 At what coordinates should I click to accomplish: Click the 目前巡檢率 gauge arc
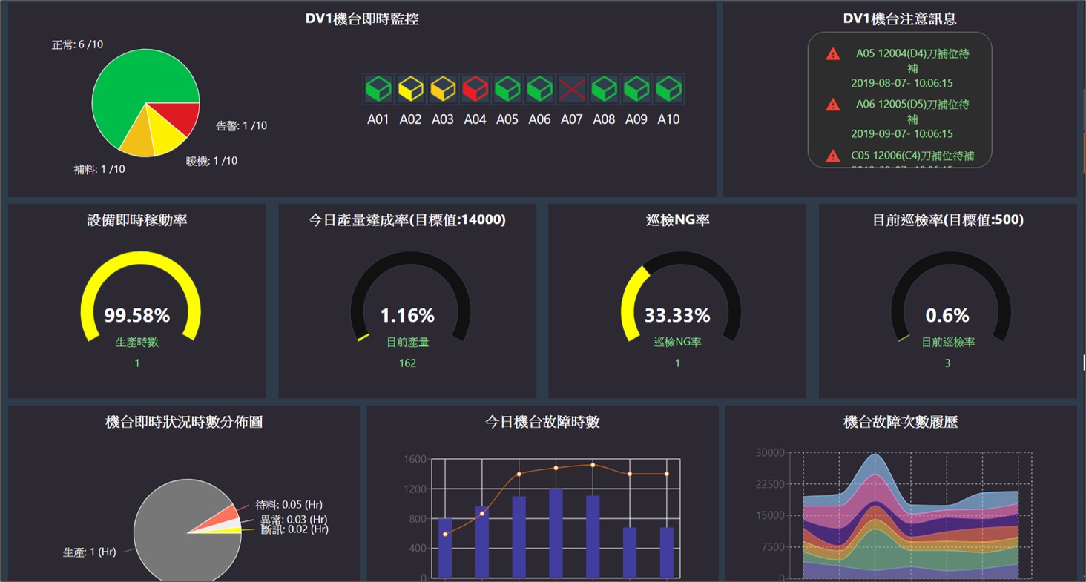click(951, 257)
